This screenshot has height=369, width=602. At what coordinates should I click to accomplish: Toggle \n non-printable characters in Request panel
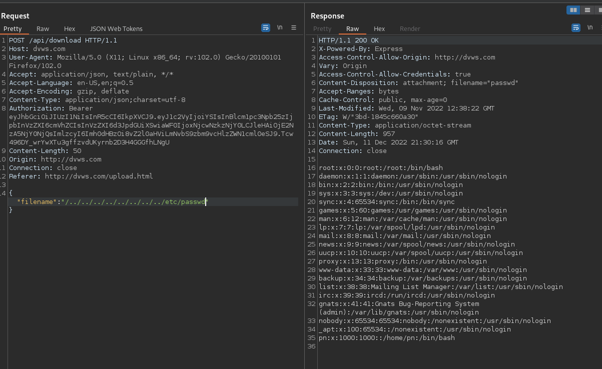[280, 28]
